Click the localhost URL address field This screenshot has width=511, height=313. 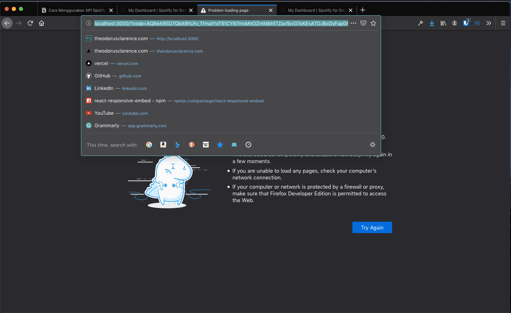click(x=221, y=23)
